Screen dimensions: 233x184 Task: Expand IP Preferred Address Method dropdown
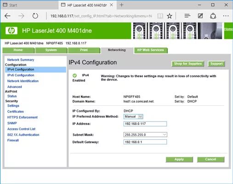click(133, 116)
